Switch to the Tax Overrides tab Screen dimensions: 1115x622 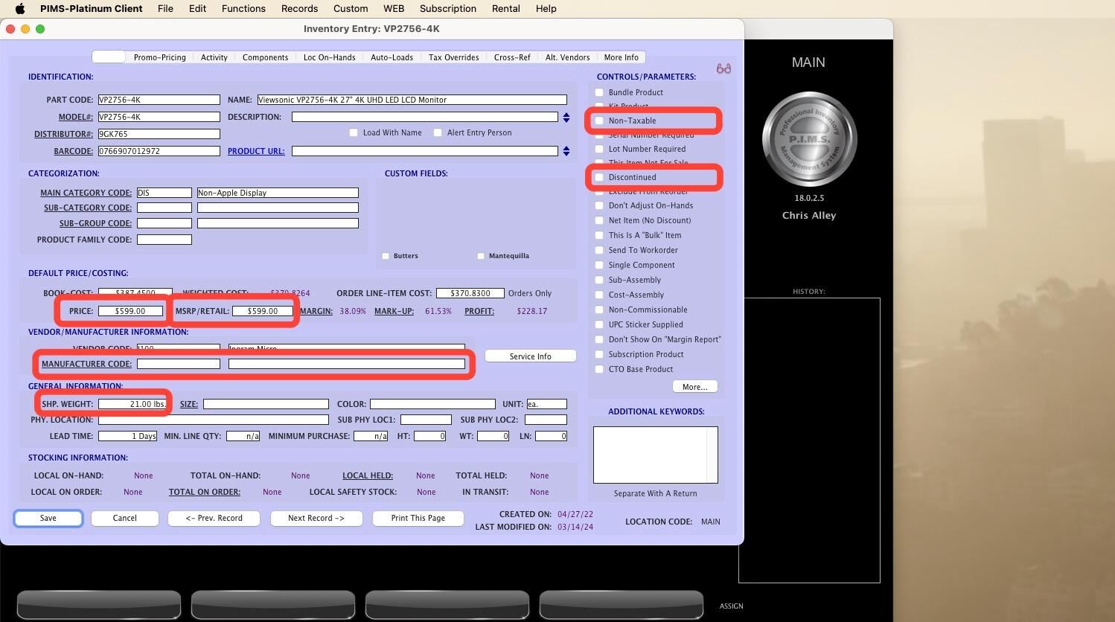pyautogui.click(x=453, y=57)
